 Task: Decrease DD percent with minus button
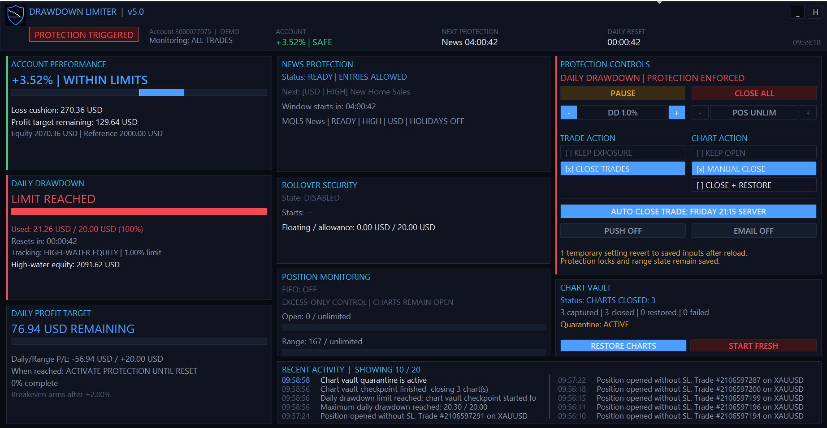click(x=569, y=113)
